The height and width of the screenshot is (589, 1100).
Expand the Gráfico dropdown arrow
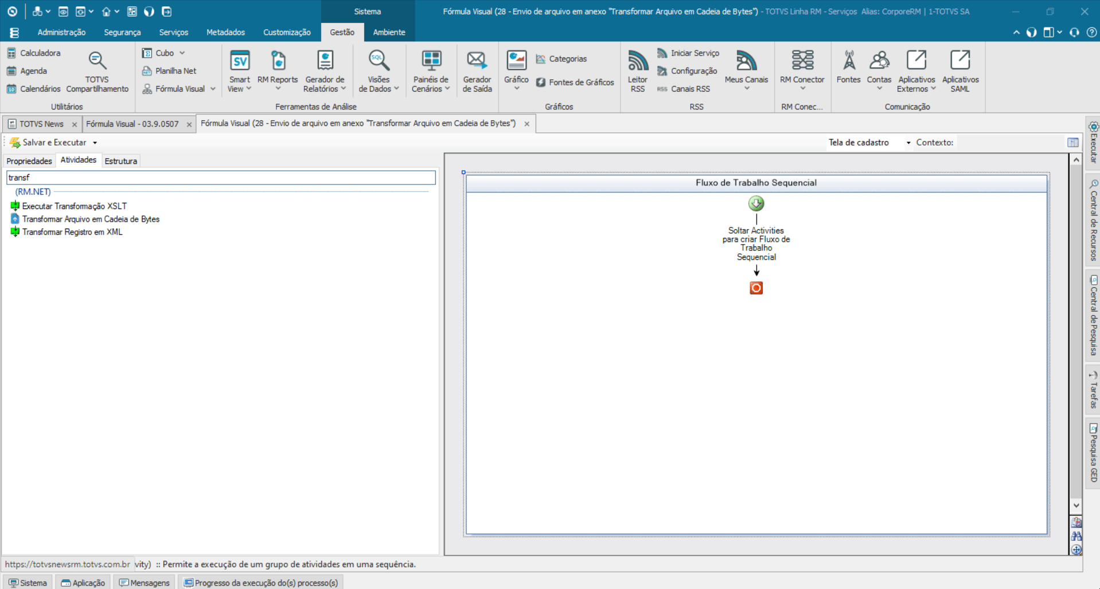coord(516,89)
